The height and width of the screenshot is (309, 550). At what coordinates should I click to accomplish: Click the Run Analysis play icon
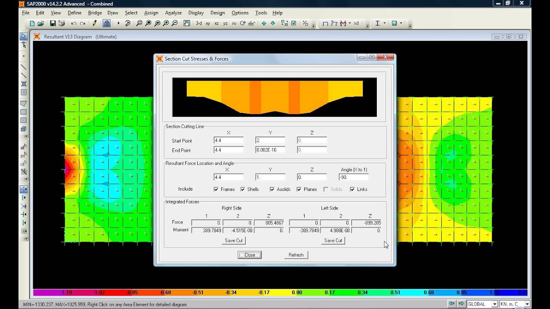119,23
